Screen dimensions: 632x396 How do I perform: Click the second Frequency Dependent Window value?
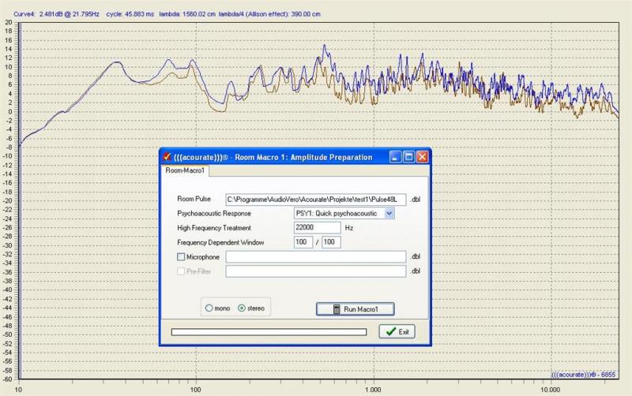coord(331,242)
